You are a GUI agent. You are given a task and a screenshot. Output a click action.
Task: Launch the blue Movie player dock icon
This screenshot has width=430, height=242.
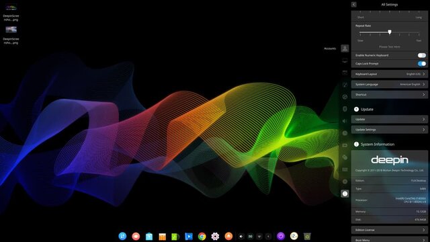coord(189,236)
